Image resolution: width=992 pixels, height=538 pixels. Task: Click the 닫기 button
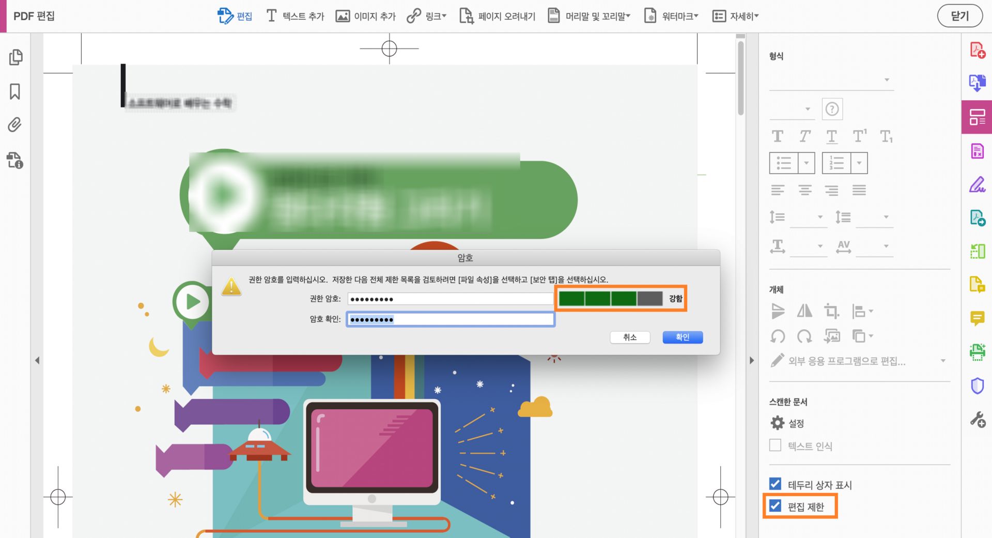[x=960, y=16]
